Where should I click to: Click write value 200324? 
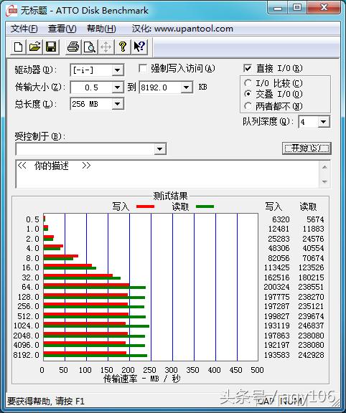pos(276,287)
